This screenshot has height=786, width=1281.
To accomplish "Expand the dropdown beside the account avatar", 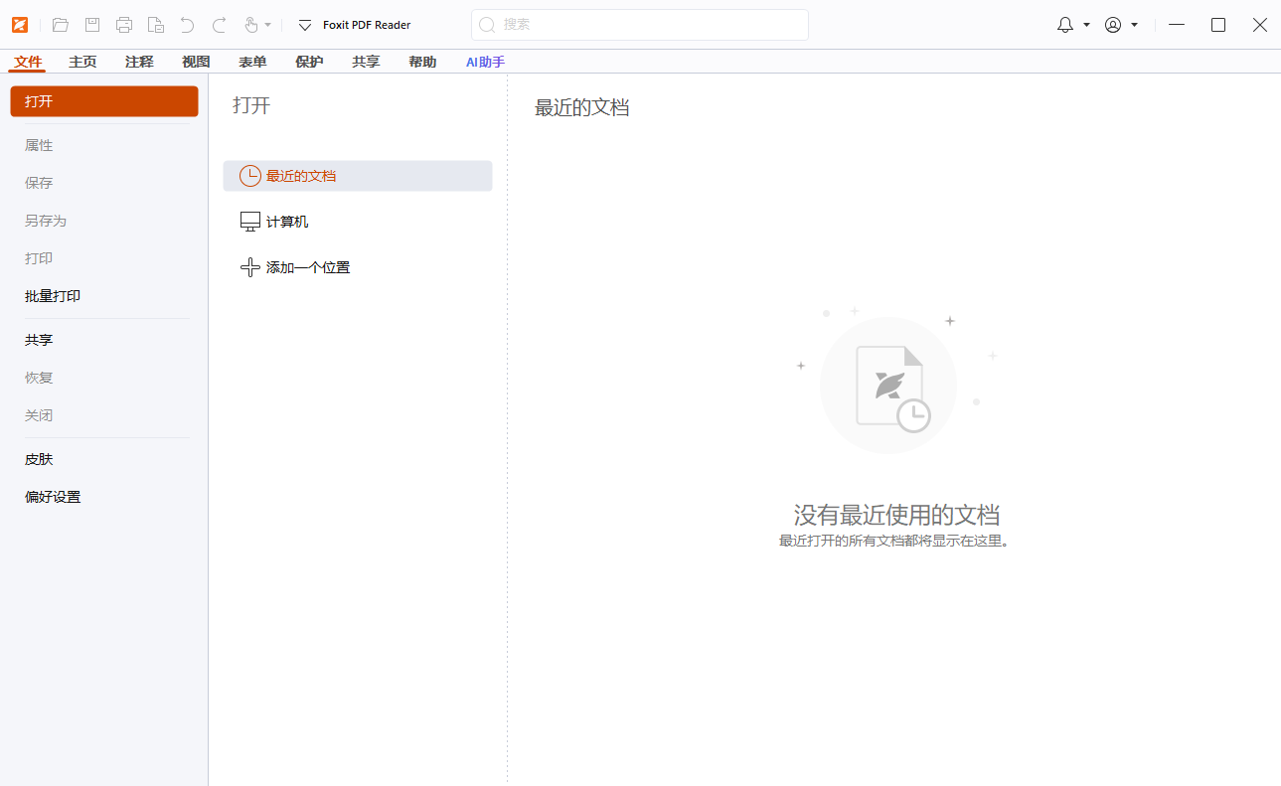I will point(1135,24).
